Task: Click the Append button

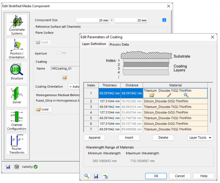Action: [94, 138]
